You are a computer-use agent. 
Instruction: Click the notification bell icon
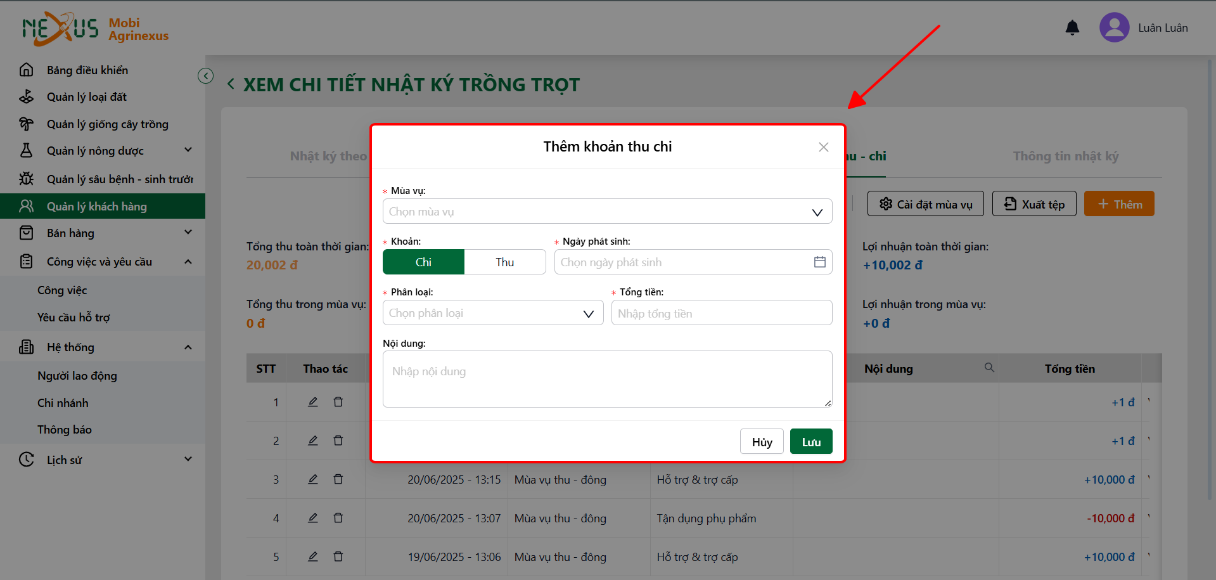click(x=1072, y=28)
